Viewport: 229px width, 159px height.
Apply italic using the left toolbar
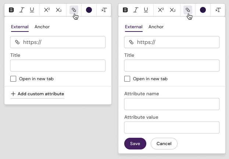22,10
